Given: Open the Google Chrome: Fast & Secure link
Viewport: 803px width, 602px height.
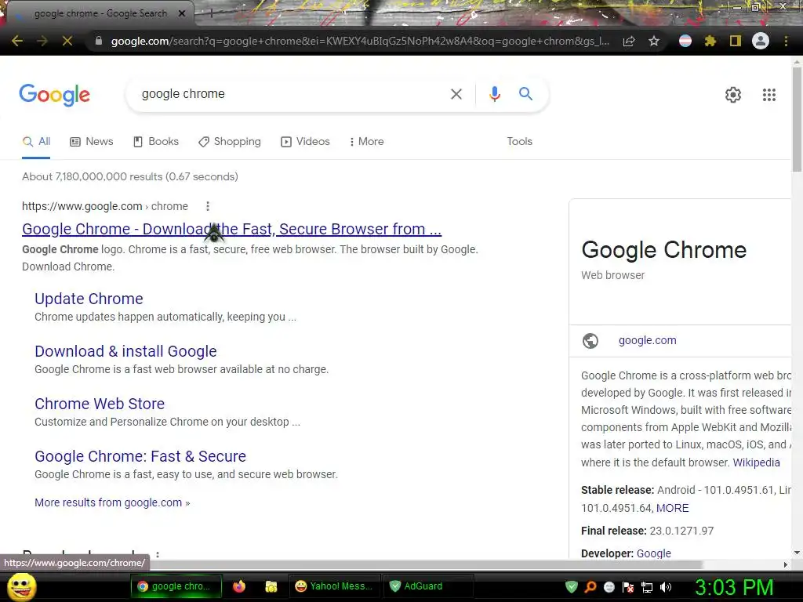Looking at the screenshot, I should [x=140, y=457].
